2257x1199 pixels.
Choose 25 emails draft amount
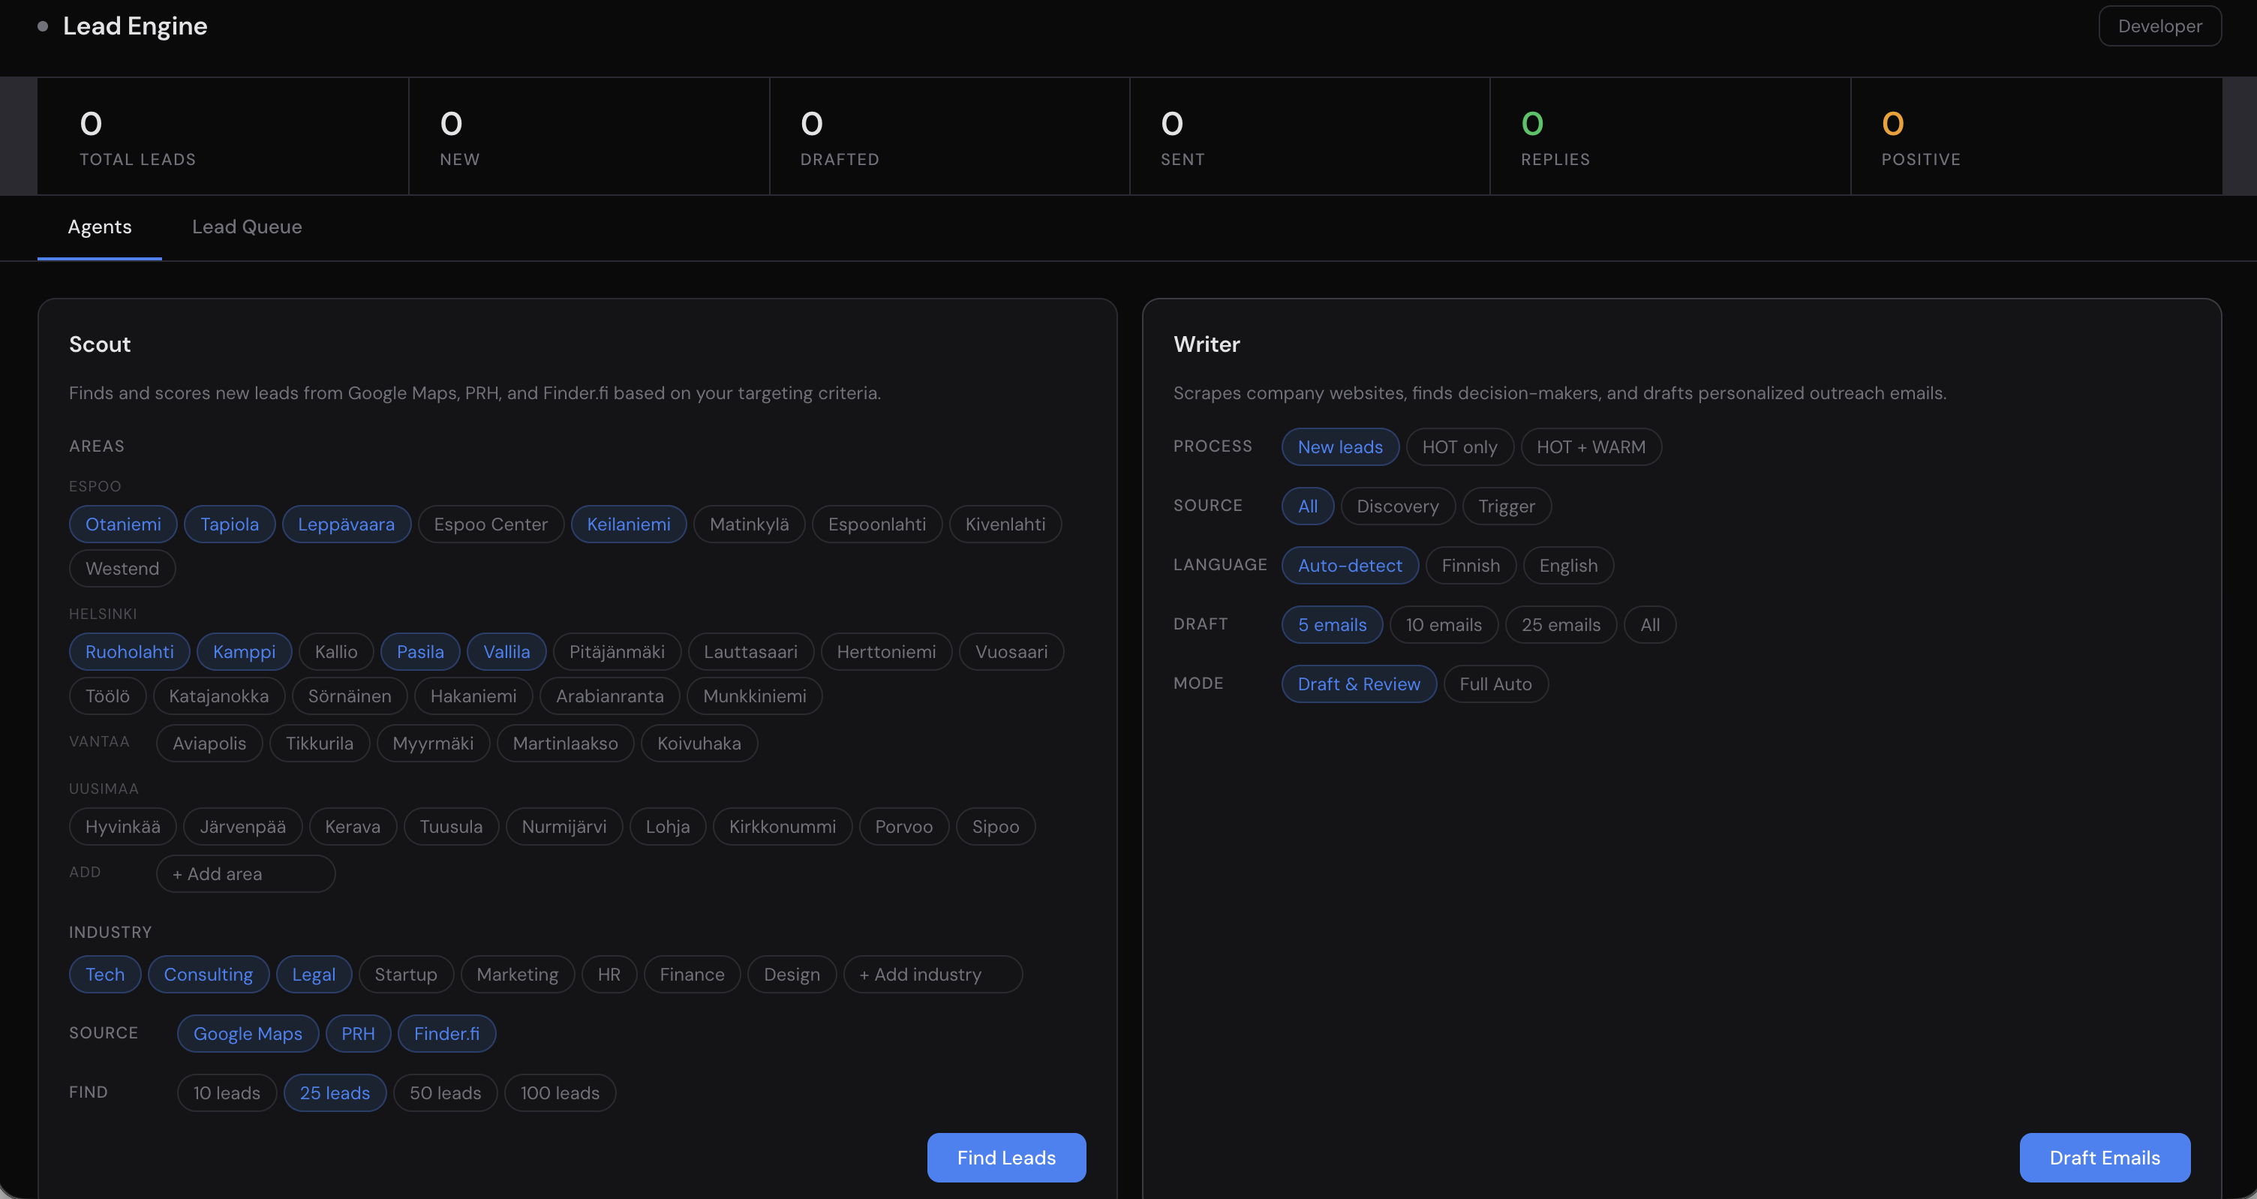click(1560, 625)
